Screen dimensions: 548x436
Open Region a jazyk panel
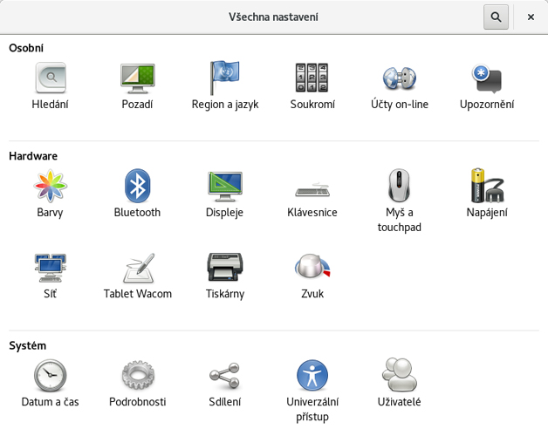(225, 86)
